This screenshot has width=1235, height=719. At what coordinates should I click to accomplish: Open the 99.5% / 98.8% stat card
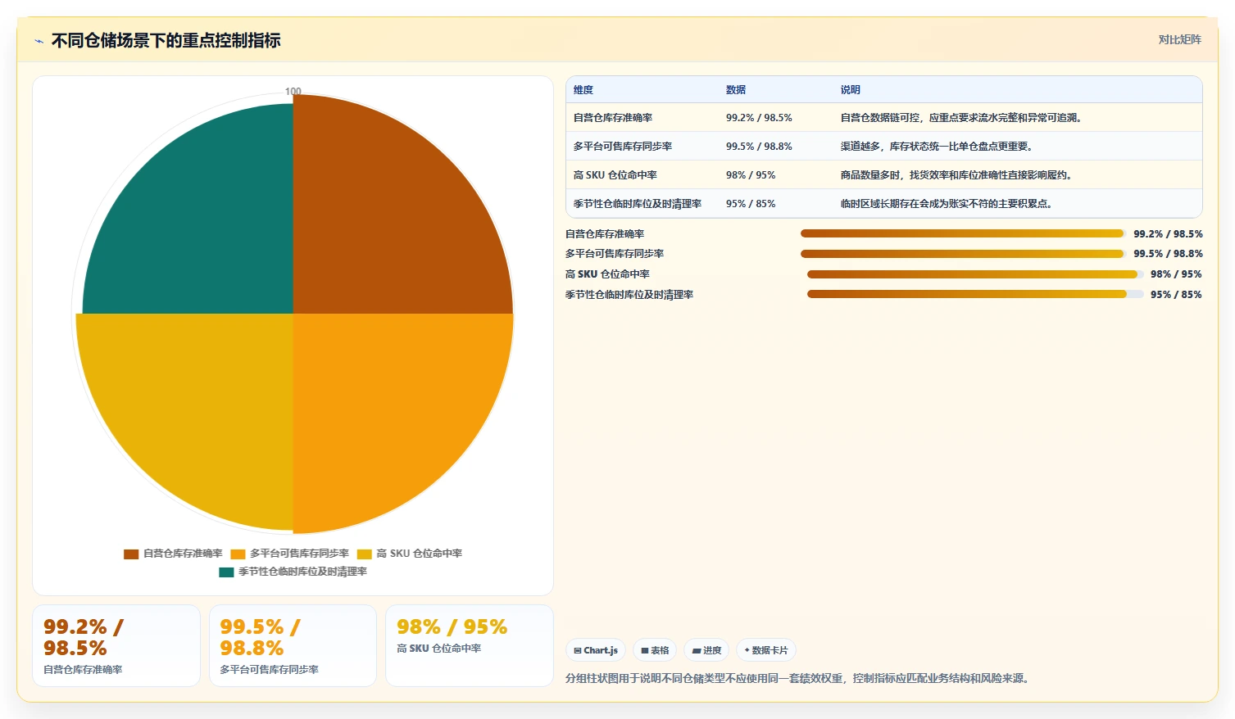(x=293, y=645)
